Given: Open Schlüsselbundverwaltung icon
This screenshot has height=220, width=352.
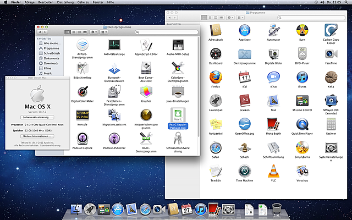Looking at the screenshot, I should point(178,139).
